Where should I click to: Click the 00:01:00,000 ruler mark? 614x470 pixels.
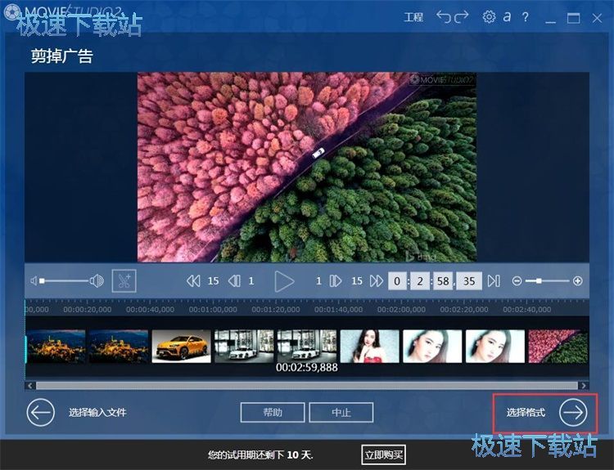213,309
